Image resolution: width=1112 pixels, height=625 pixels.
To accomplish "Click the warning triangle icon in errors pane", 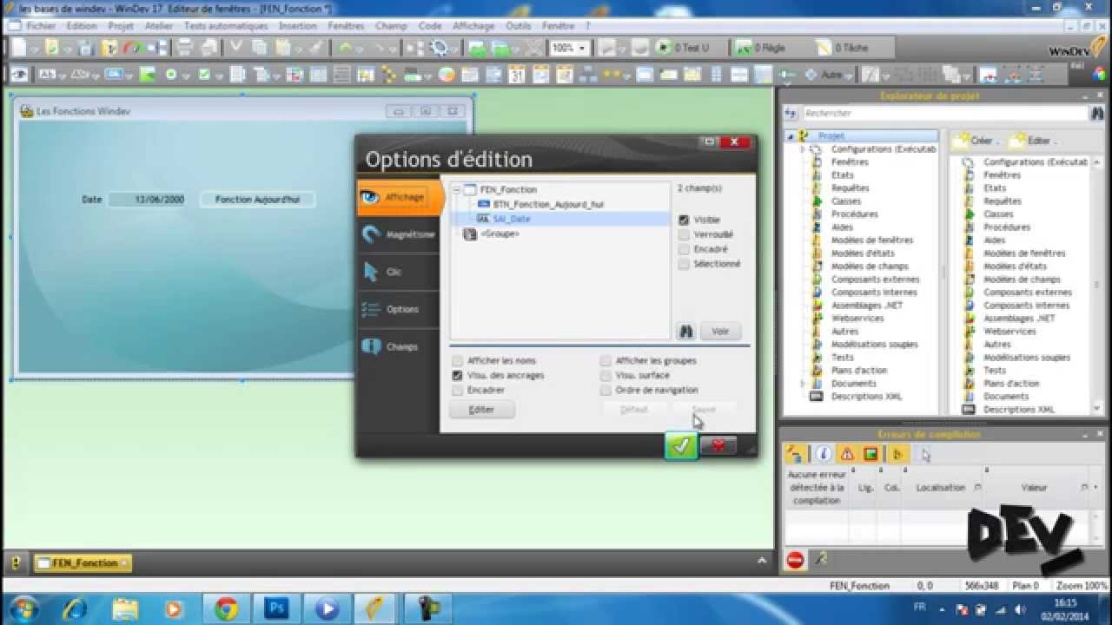I will pyautogui.click(x=847, y=454).
